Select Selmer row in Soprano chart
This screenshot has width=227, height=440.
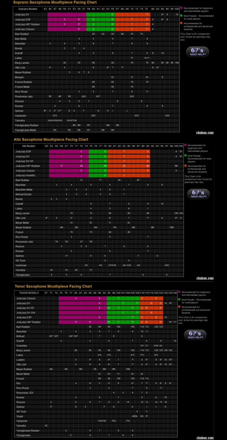[97, 111]
